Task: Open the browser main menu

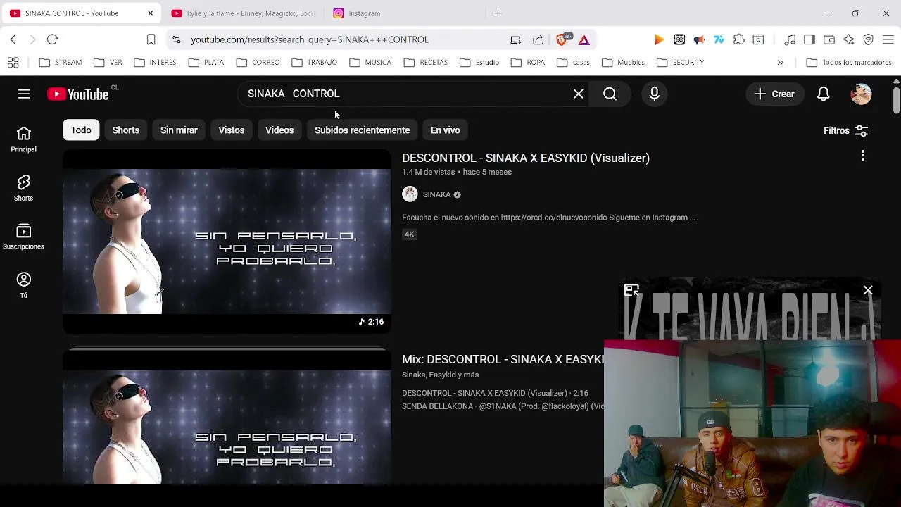Action: pos(888,39)
